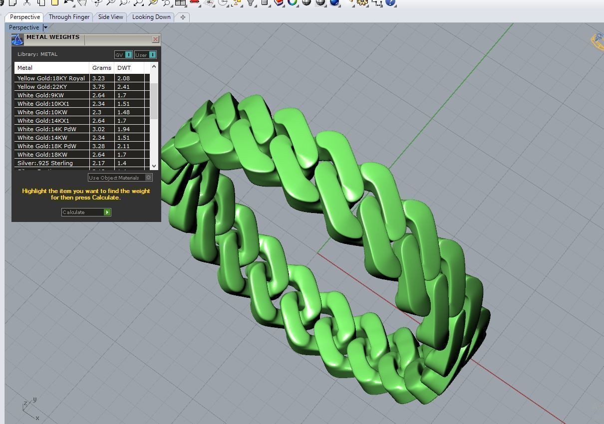
Task: Switch to the Perspective tab
Action: point(25,17)
